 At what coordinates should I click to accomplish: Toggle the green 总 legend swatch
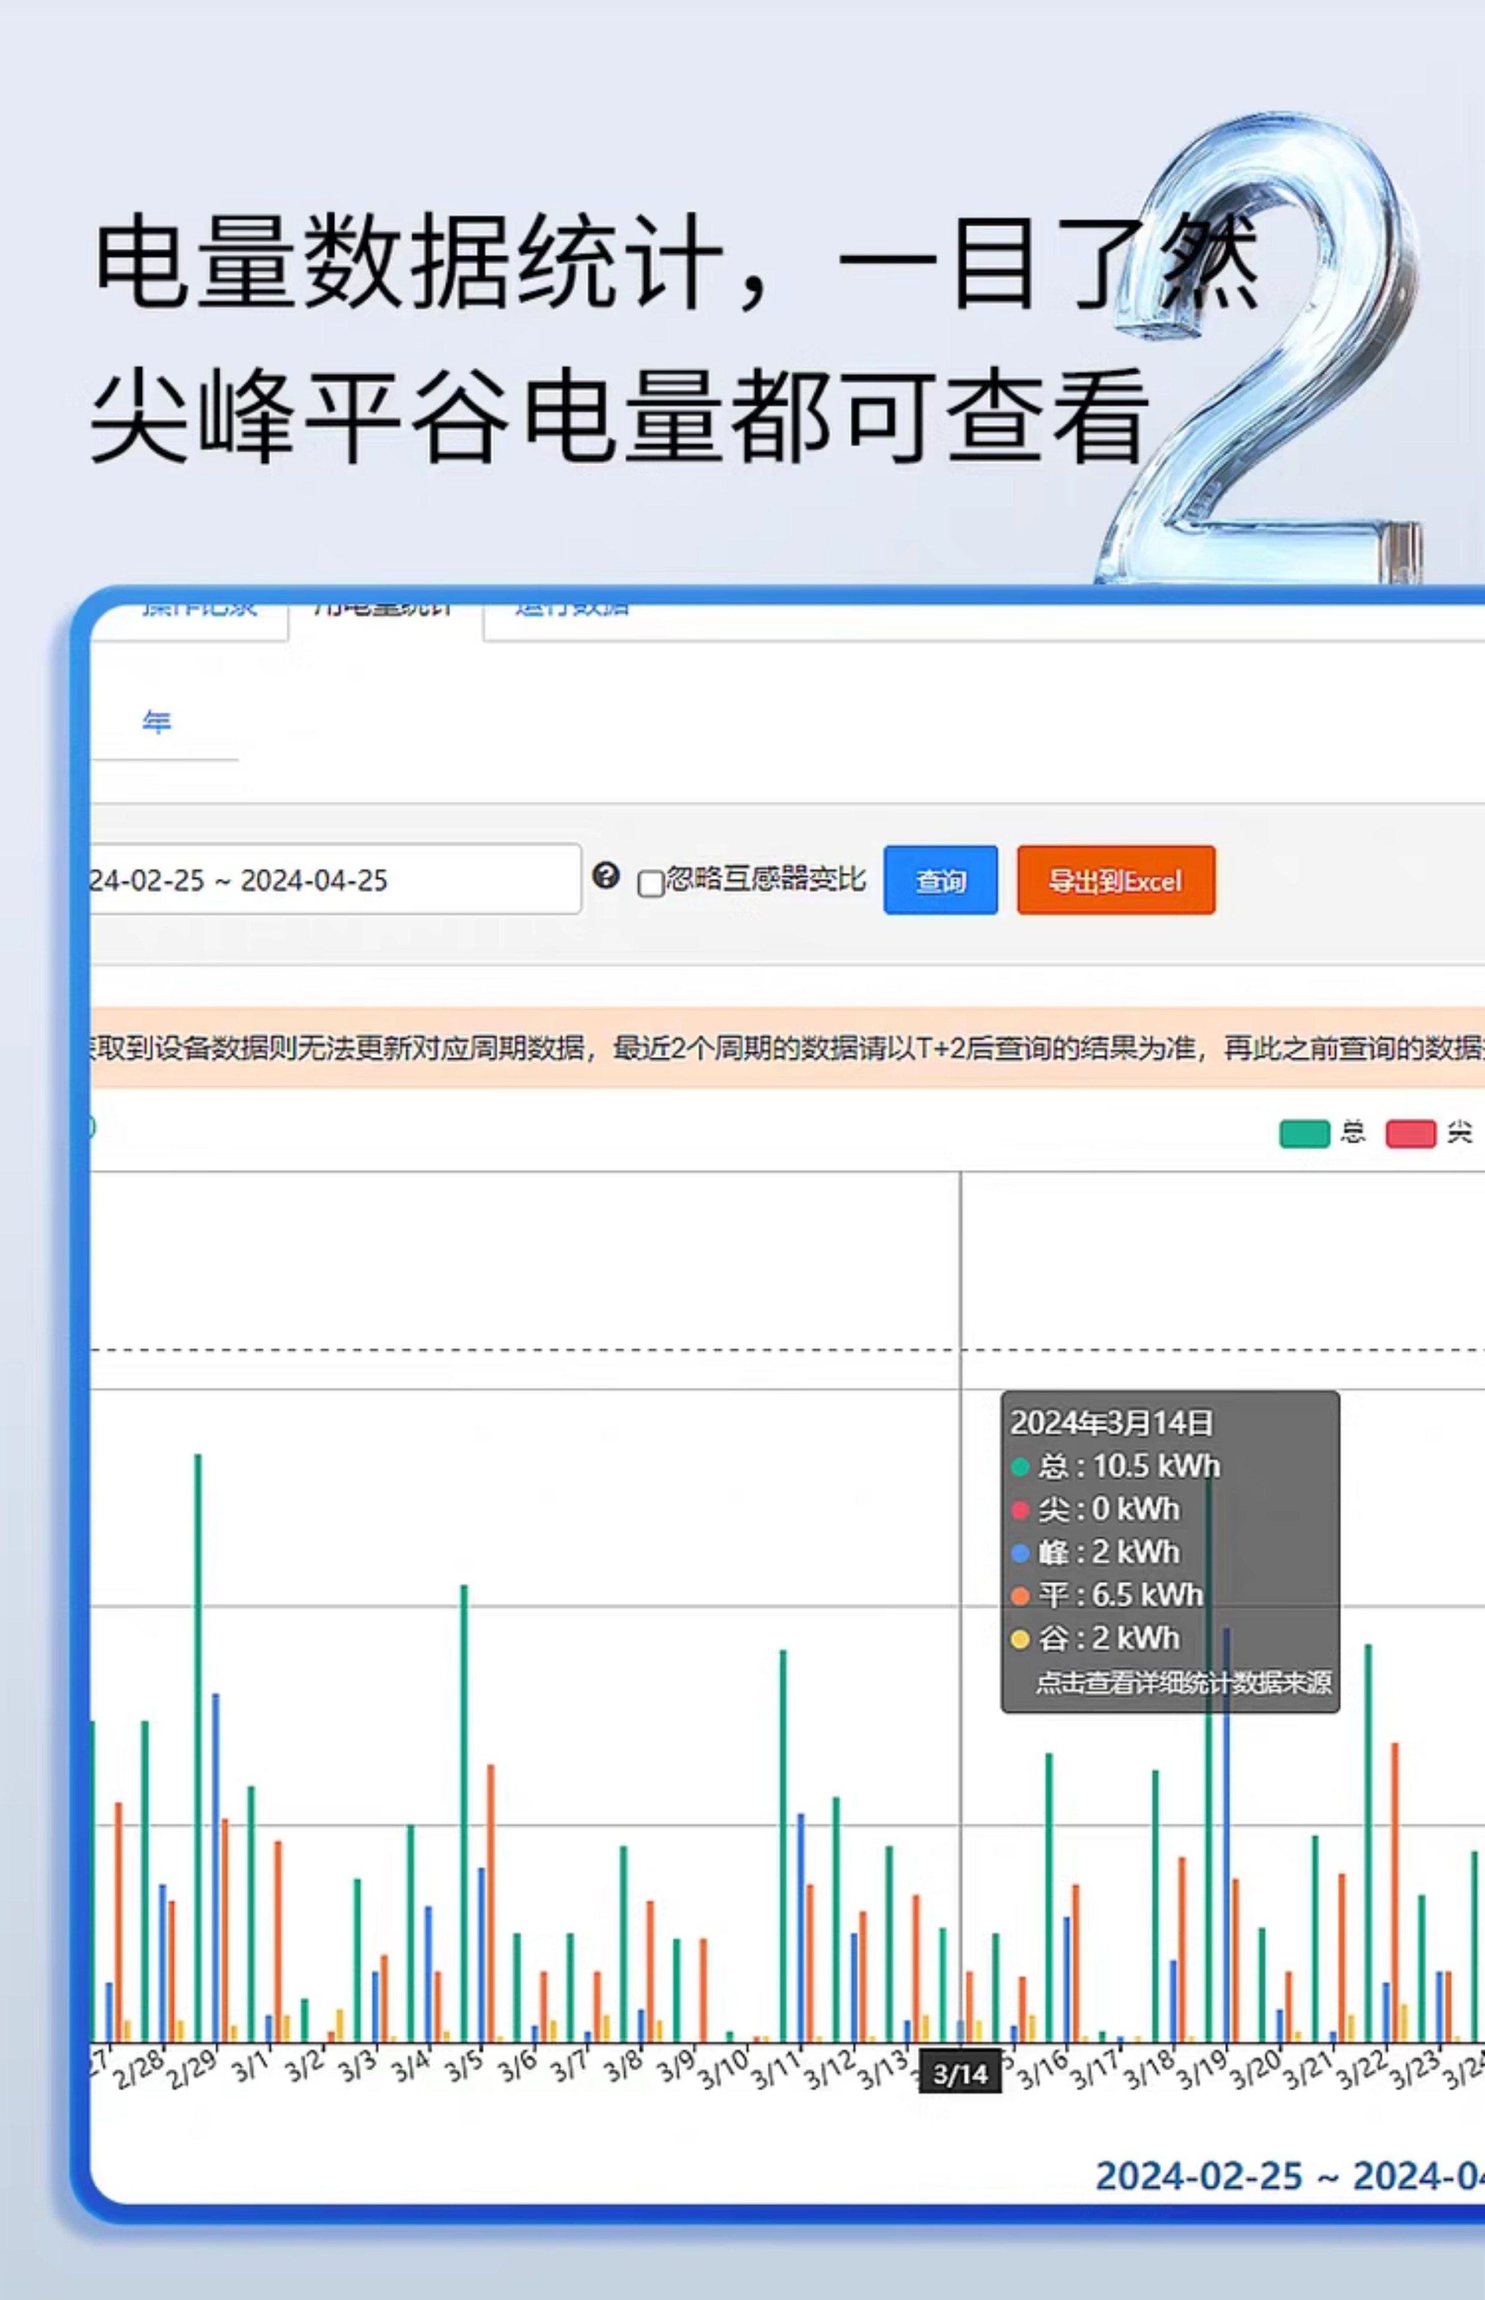(x=1304, y=1133)
